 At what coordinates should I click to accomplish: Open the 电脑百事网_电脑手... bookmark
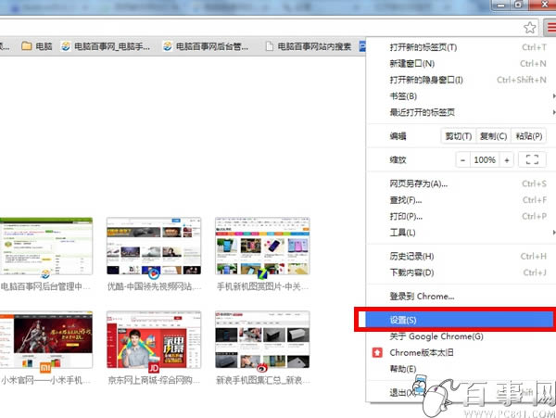coord(106,46)
